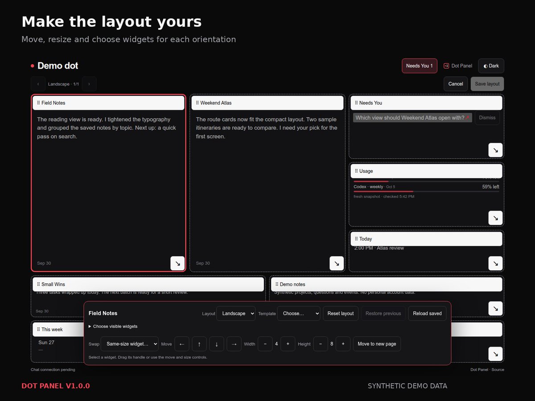Click the Small Wins widget drag handle
The width and height of the screenshot is (535, 401).
(x=148, y=284)
